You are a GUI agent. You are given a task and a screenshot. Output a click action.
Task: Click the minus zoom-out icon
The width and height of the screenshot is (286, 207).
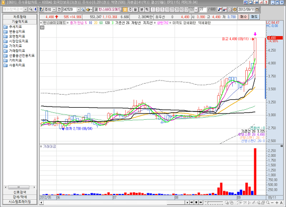(272, 203)
